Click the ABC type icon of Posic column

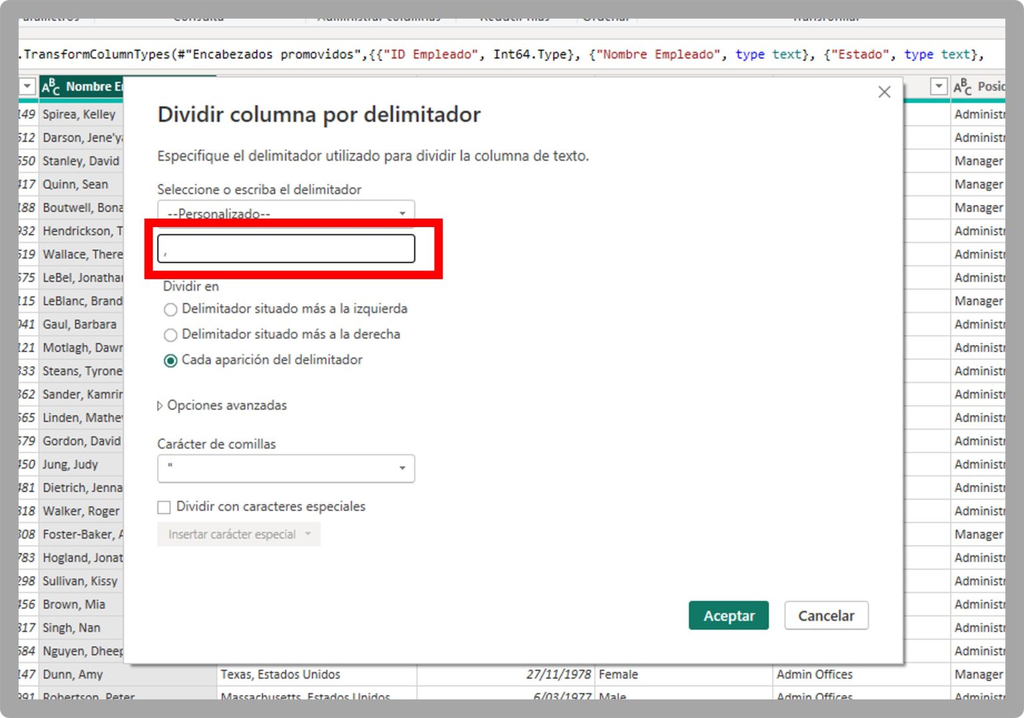click(962, 87)
